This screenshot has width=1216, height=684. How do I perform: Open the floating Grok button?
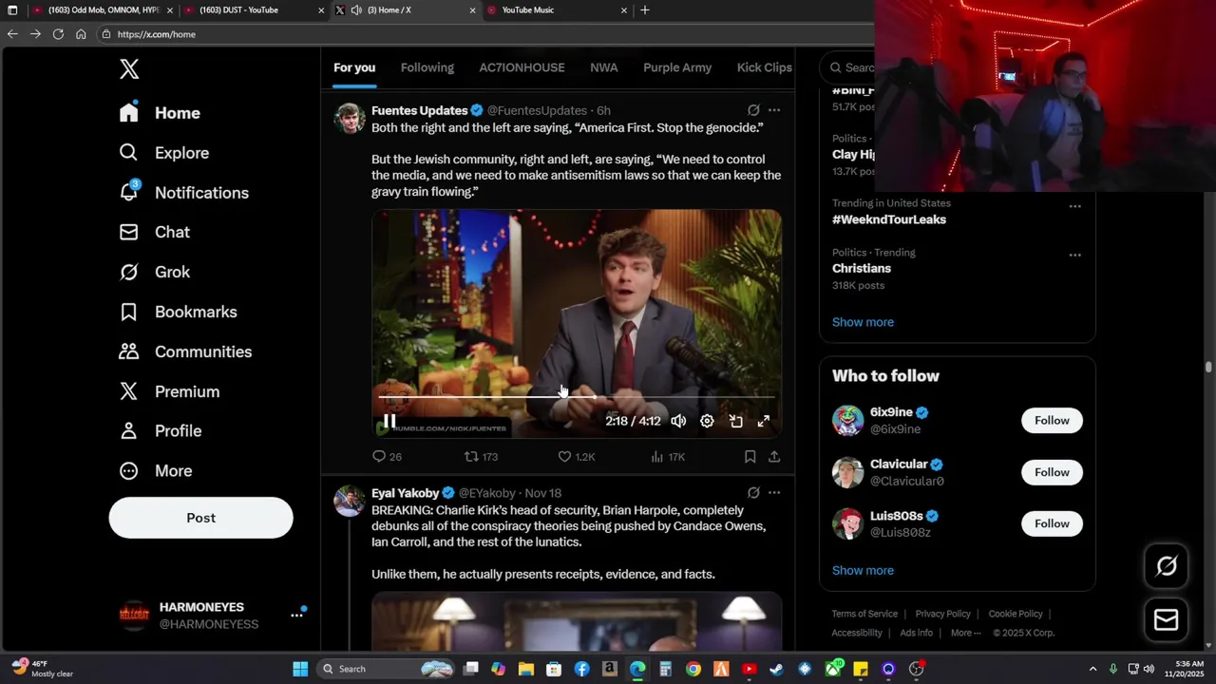1166,567
